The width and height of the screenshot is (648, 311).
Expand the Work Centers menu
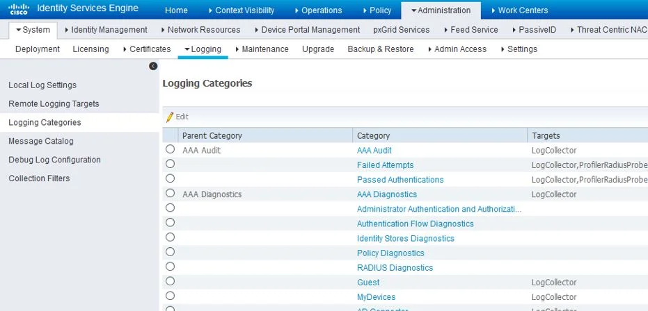pyautogui.click(x=519, y=10)
